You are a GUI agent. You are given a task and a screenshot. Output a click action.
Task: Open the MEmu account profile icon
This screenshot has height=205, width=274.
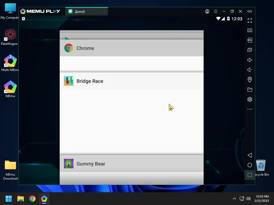(x=207, y=11)
